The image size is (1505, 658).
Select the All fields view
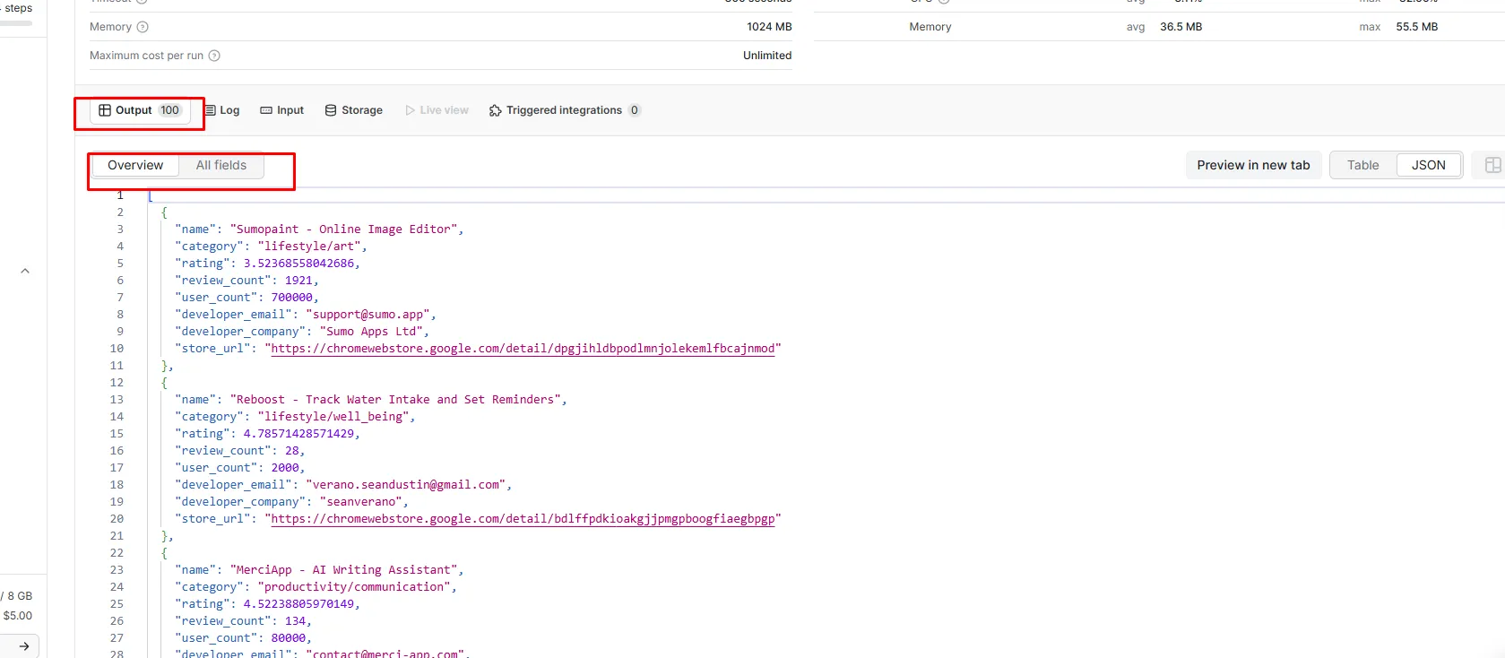[221, 165]
